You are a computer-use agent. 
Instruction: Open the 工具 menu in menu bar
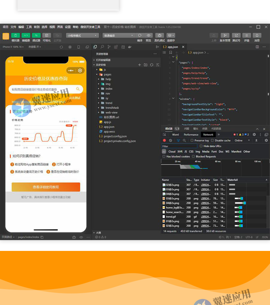point(29,27)
